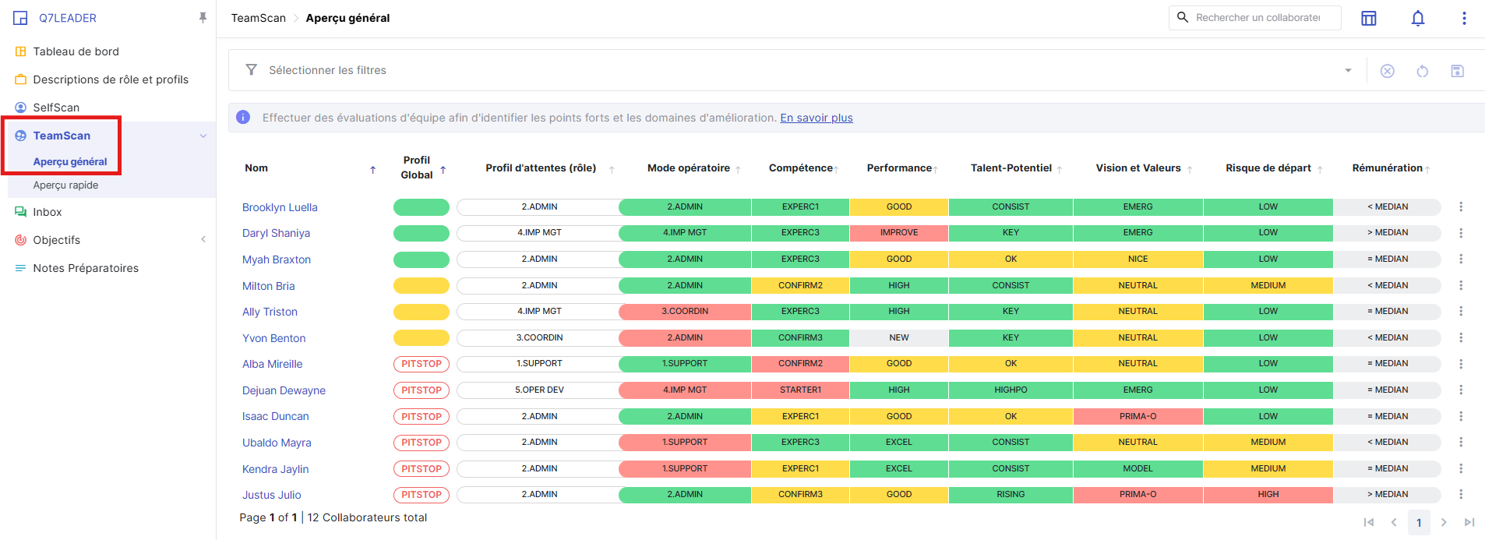Toggle sort on Performance column
Screen dimensions: 1485x540
click(x=935, y=169)
